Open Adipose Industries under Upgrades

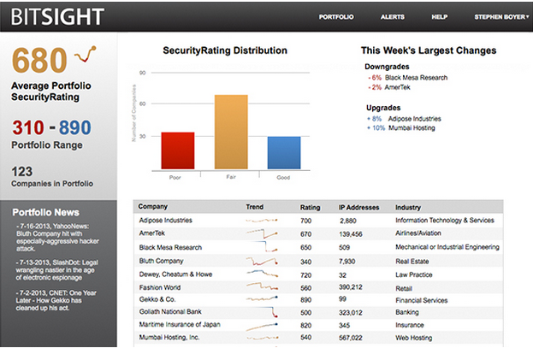click(x=414, y=119)
